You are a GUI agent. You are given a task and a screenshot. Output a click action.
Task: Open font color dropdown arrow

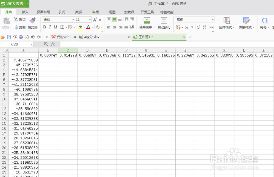92,27
